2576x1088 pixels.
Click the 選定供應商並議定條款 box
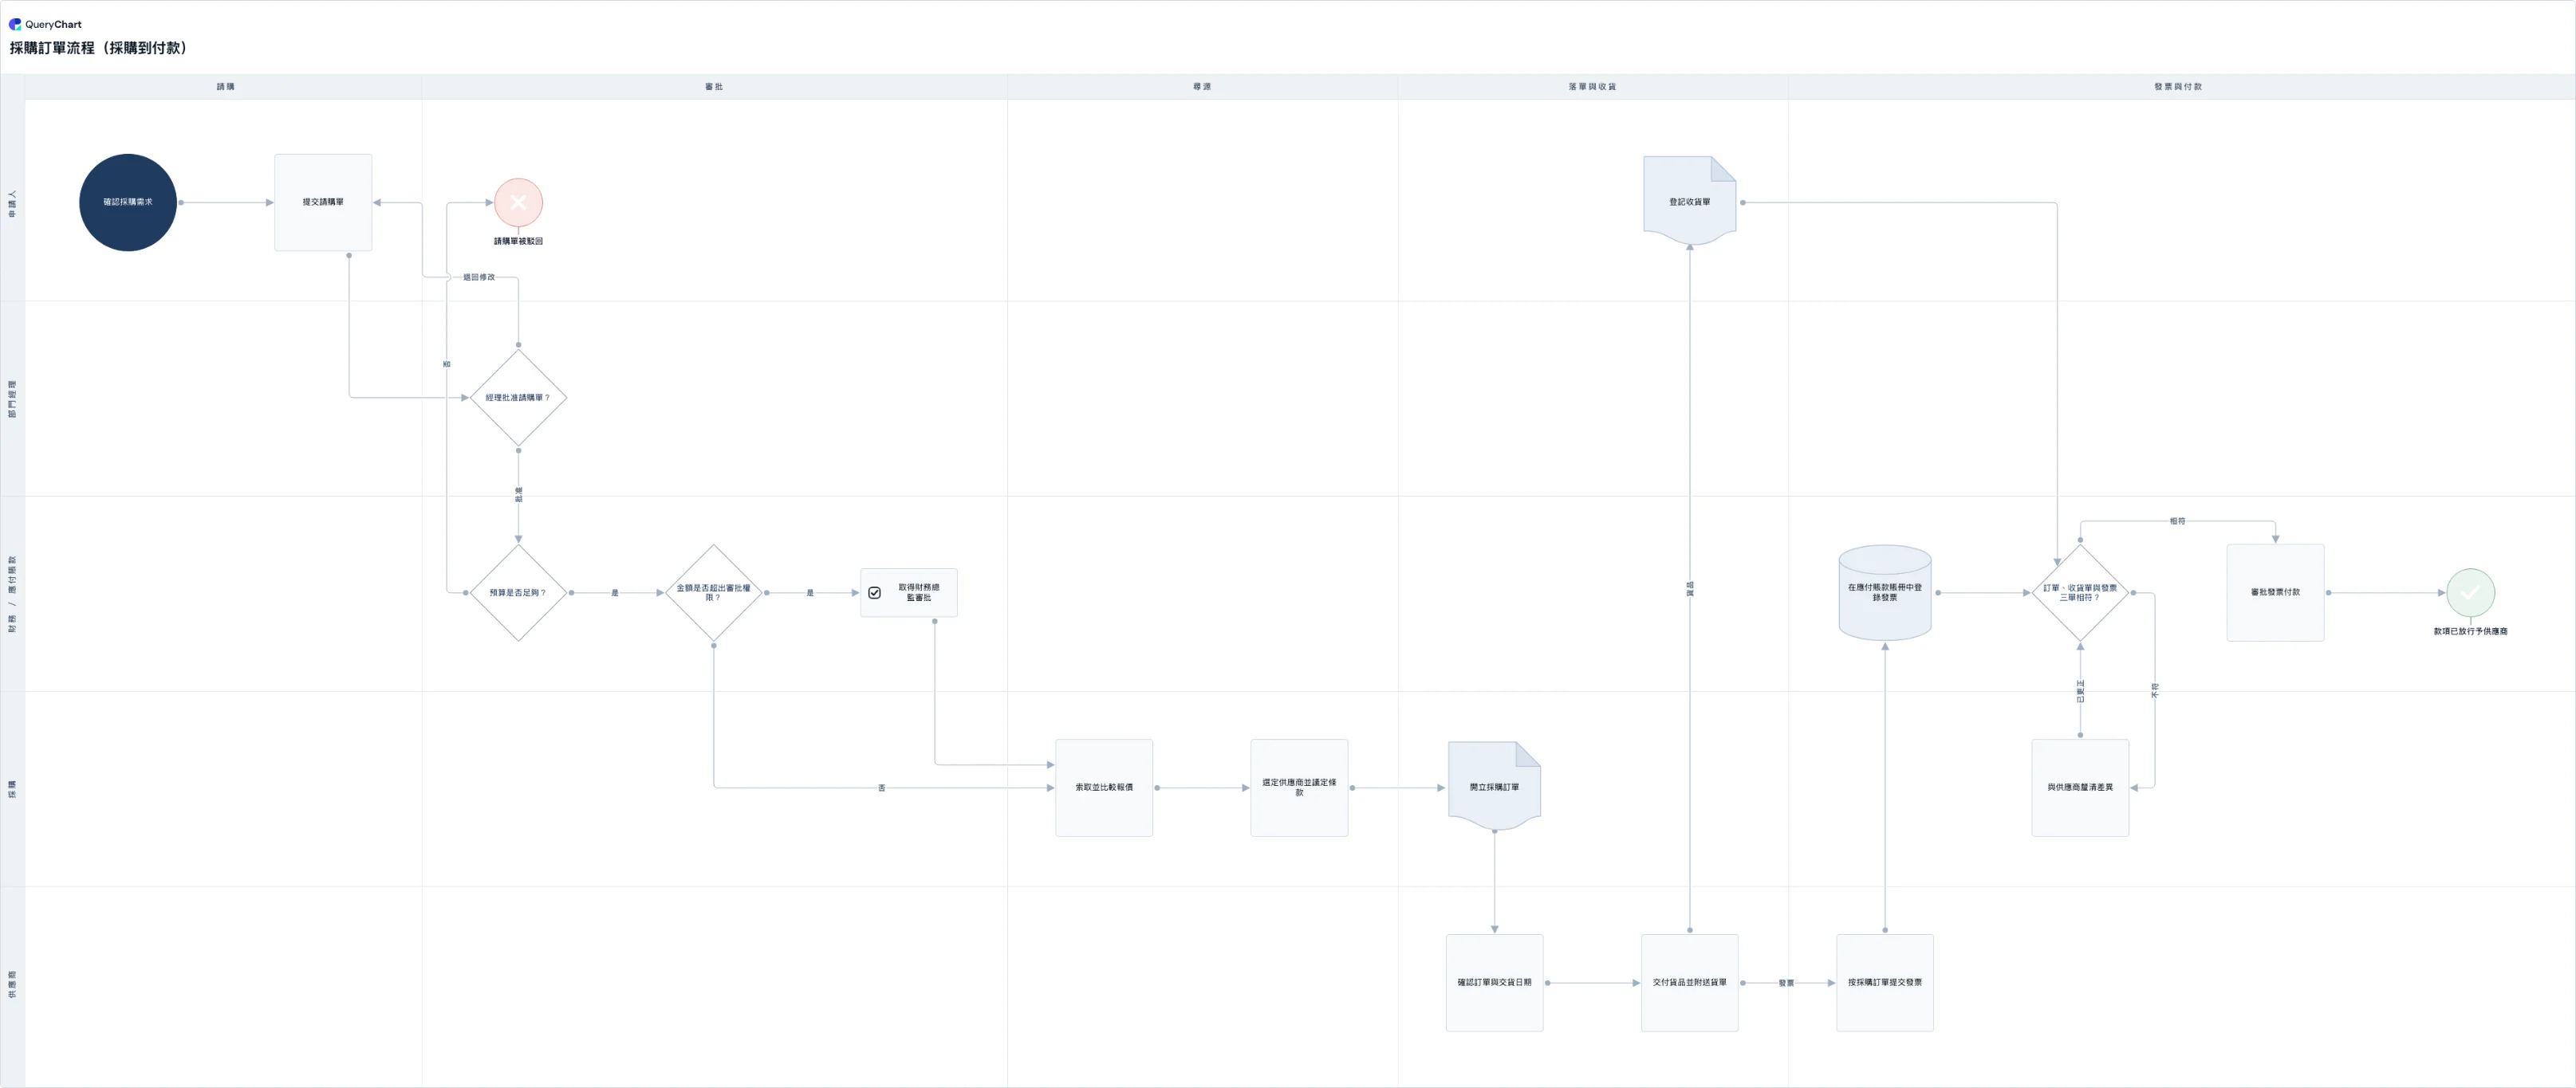[x=1299, y=788]
